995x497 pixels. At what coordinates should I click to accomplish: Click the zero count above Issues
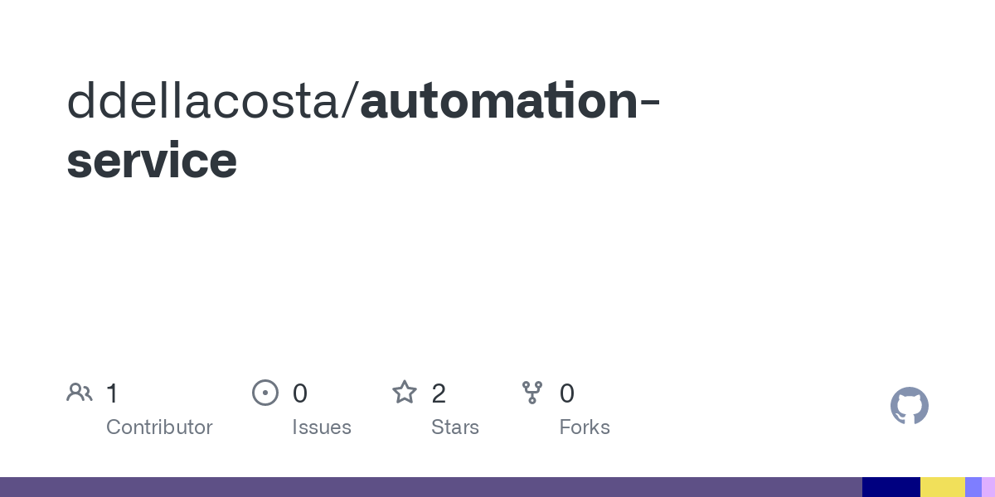[x=300, y=393]
